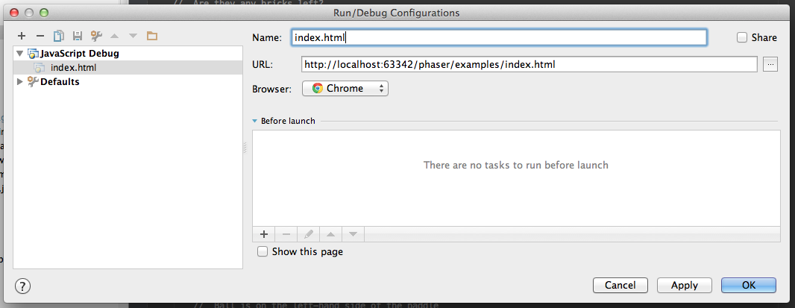Add before-launch task plus button
Viewport: 795px width, 308px height.
264,234
